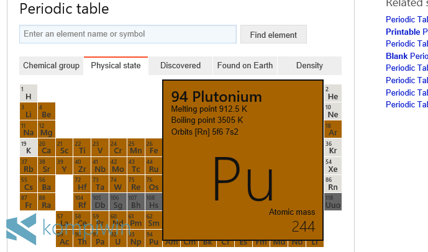Click the Tungsten (W) cell

click(118, 184)
